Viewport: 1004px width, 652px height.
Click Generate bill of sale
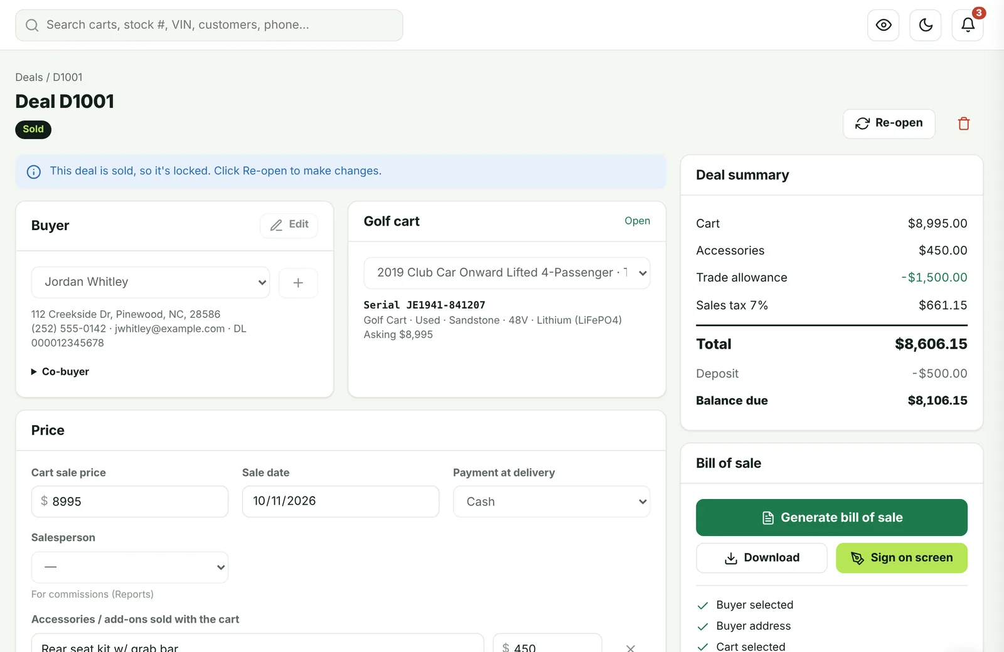click(x=831, y=518)
